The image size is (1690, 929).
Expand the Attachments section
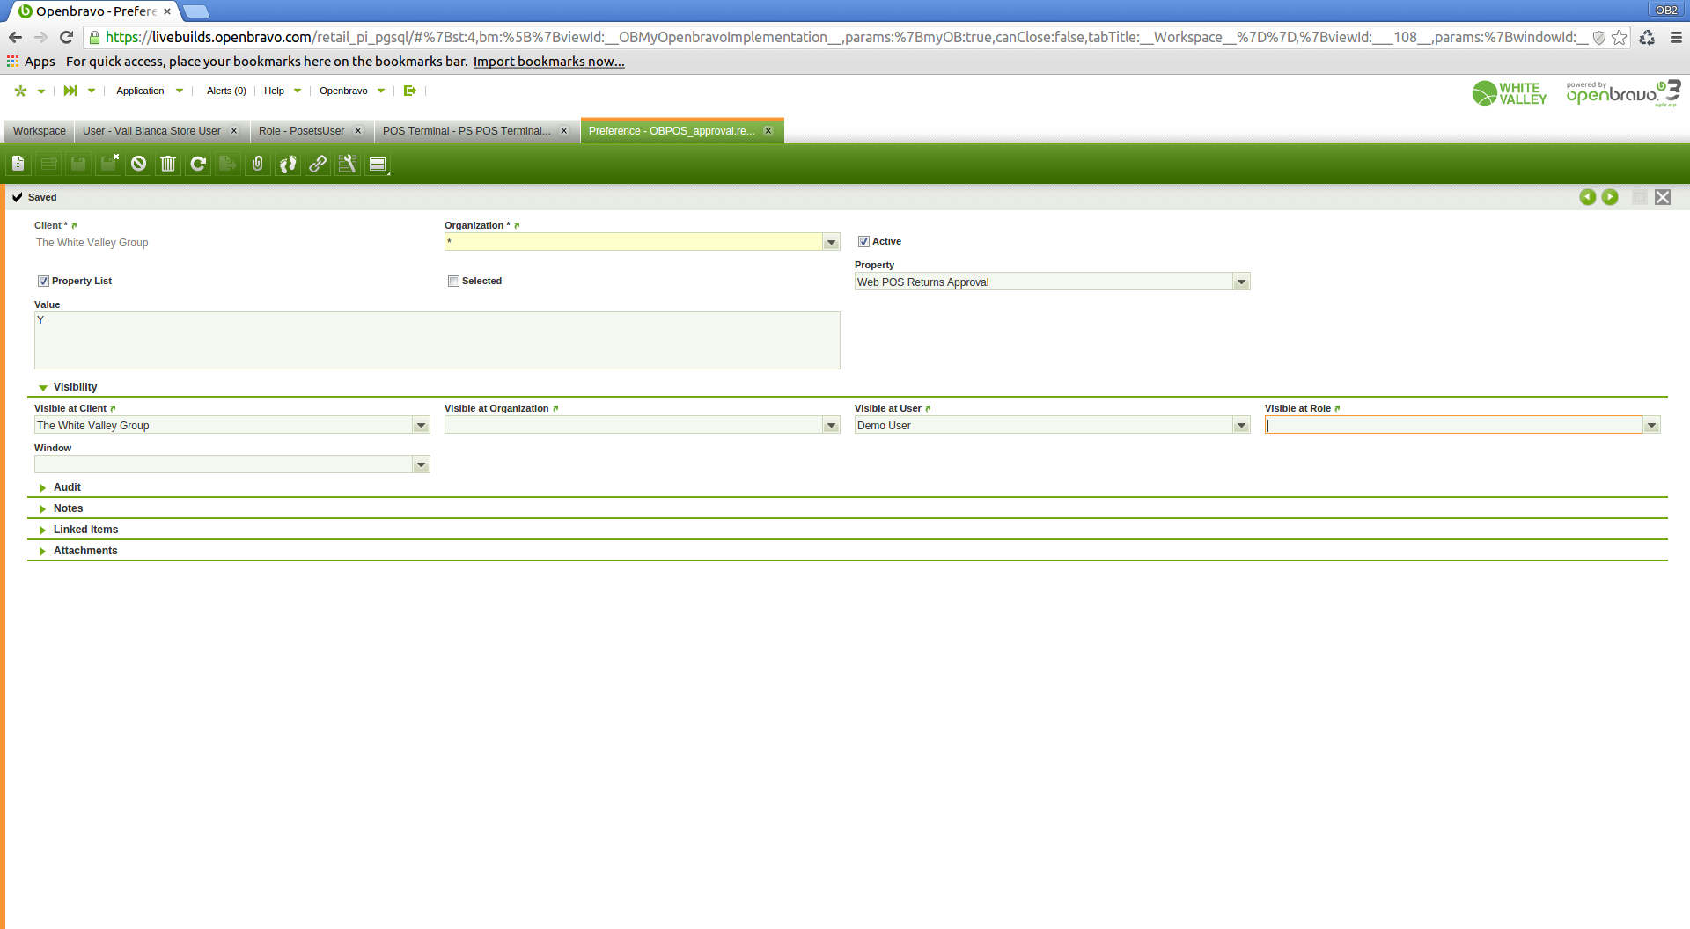[42, 551]
